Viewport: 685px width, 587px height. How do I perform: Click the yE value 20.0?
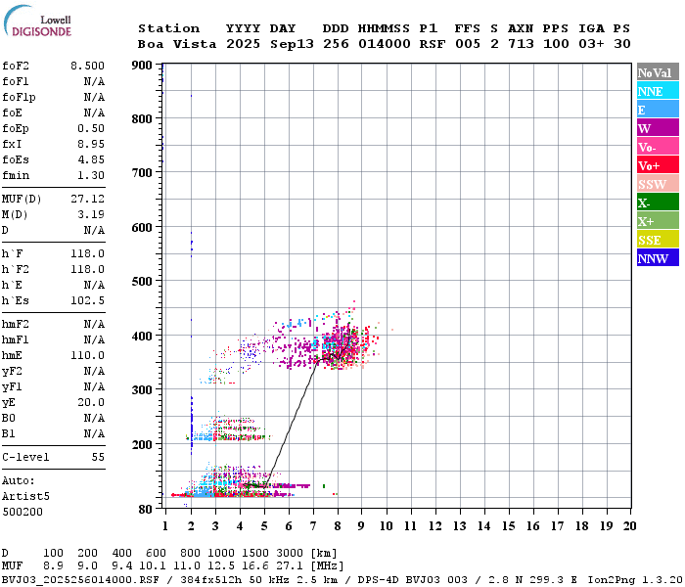pos(91,403)
